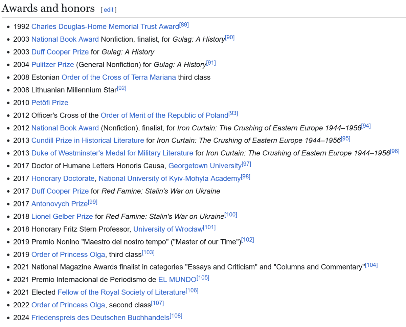Follow the EL MUNDO link
Screen dimensions: 406x327
pyautogui.click(x=177, y=280)
